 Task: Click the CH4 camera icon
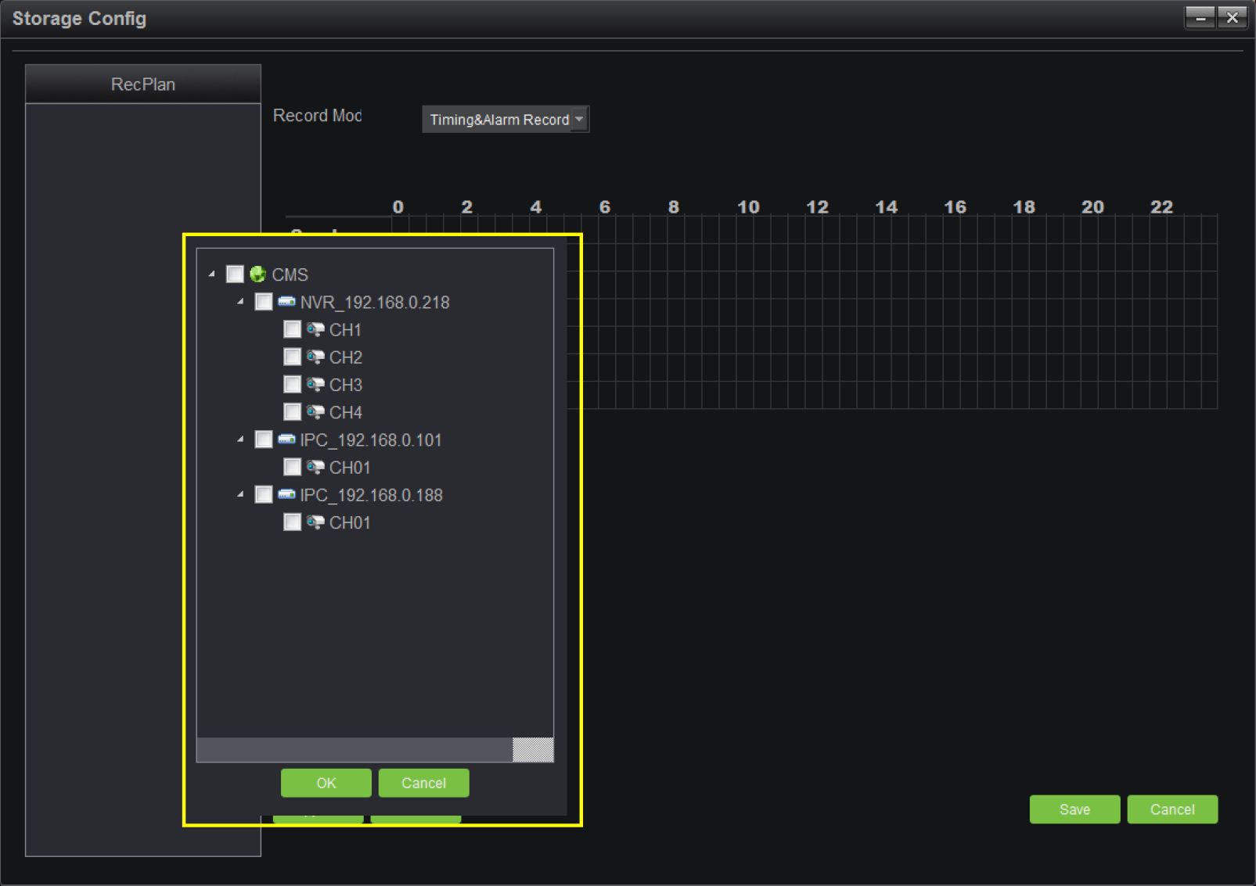coord(315,412)
